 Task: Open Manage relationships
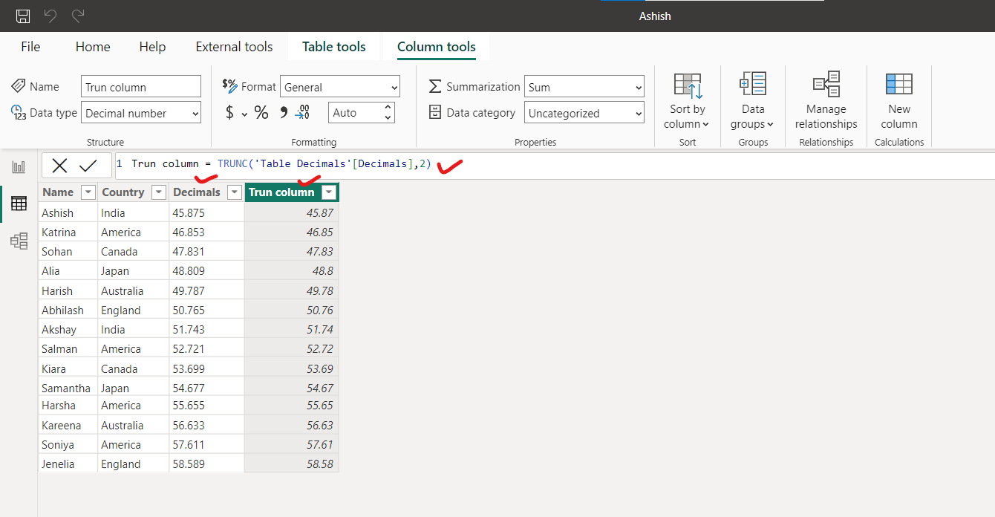(x=826, y=100)
